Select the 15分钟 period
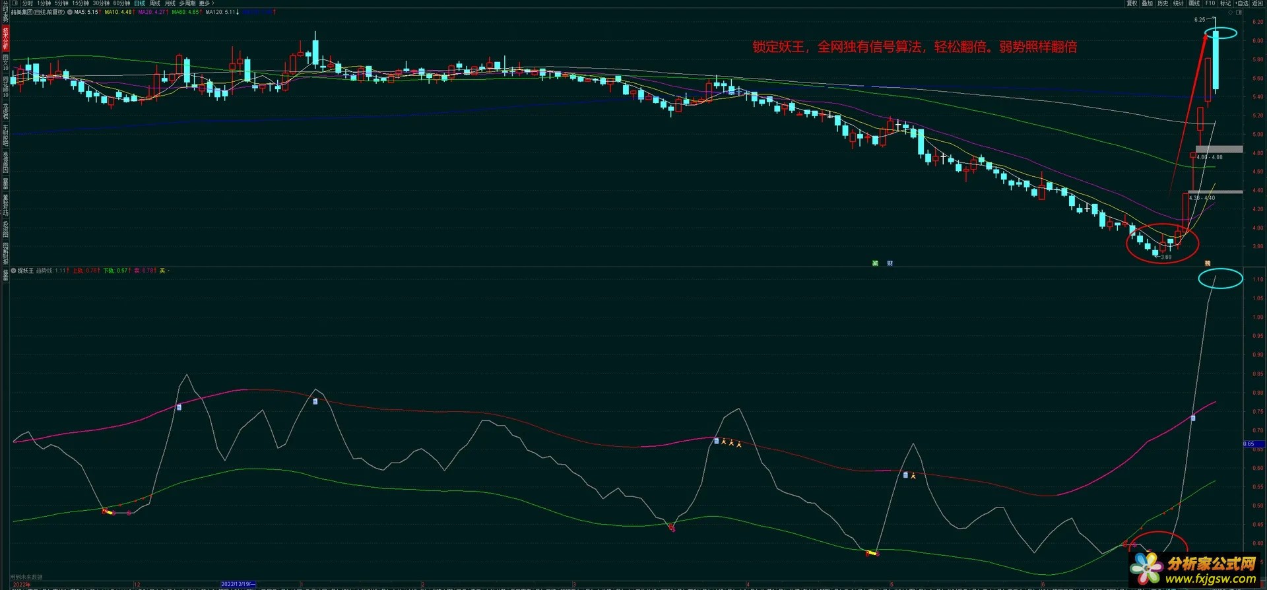Viewport: 1267px width, 590px height. (81, 3)
